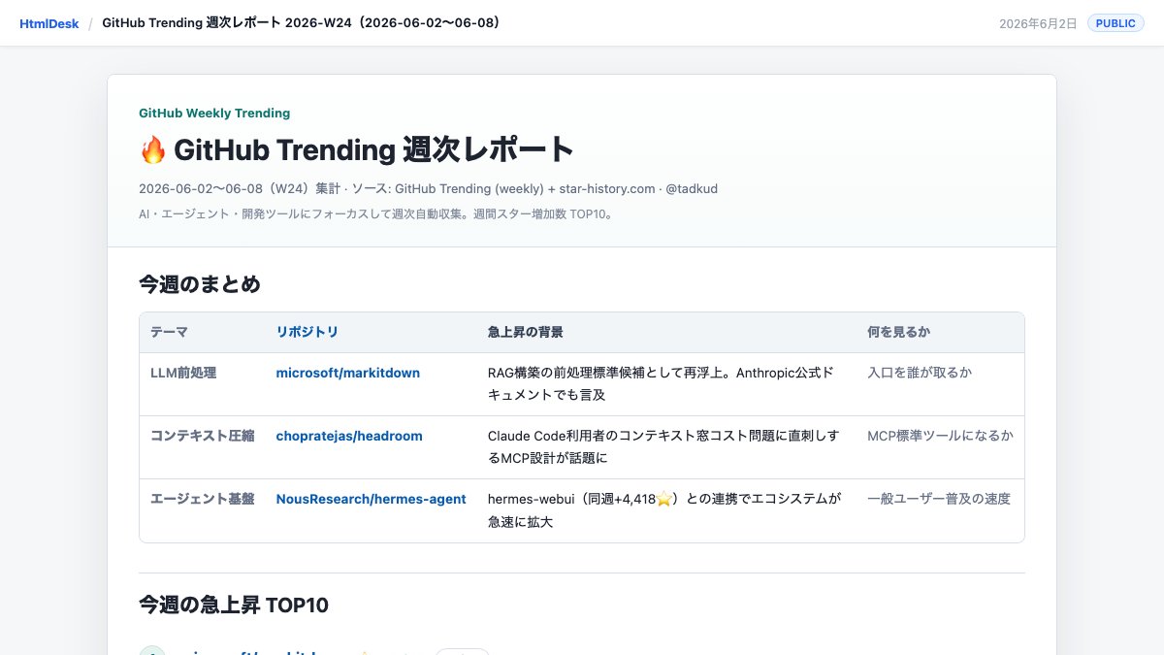
Task: Open the HtmlDesk home link
Action: point(48,22)
